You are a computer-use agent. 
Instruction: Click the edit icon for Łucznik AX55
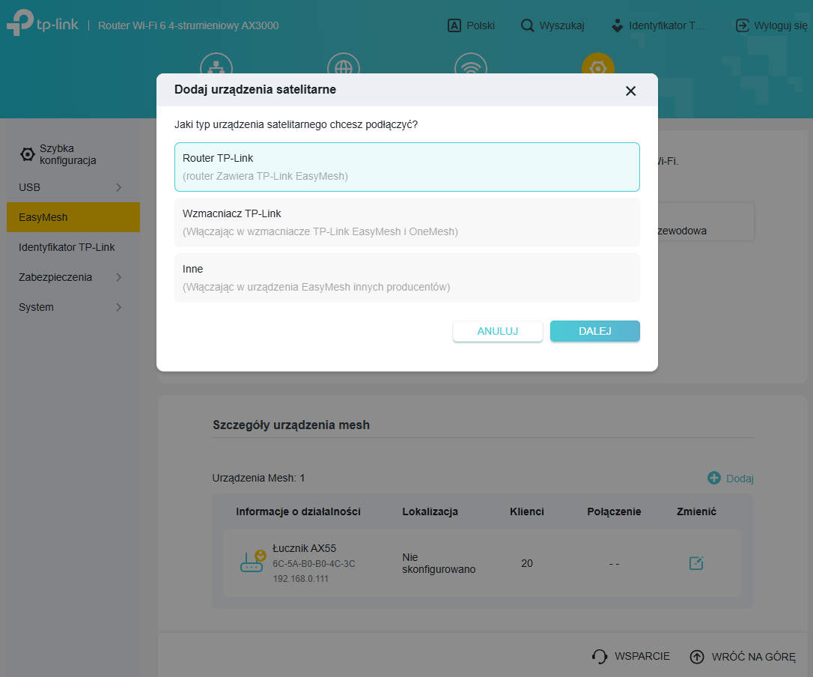pos(695,563)
